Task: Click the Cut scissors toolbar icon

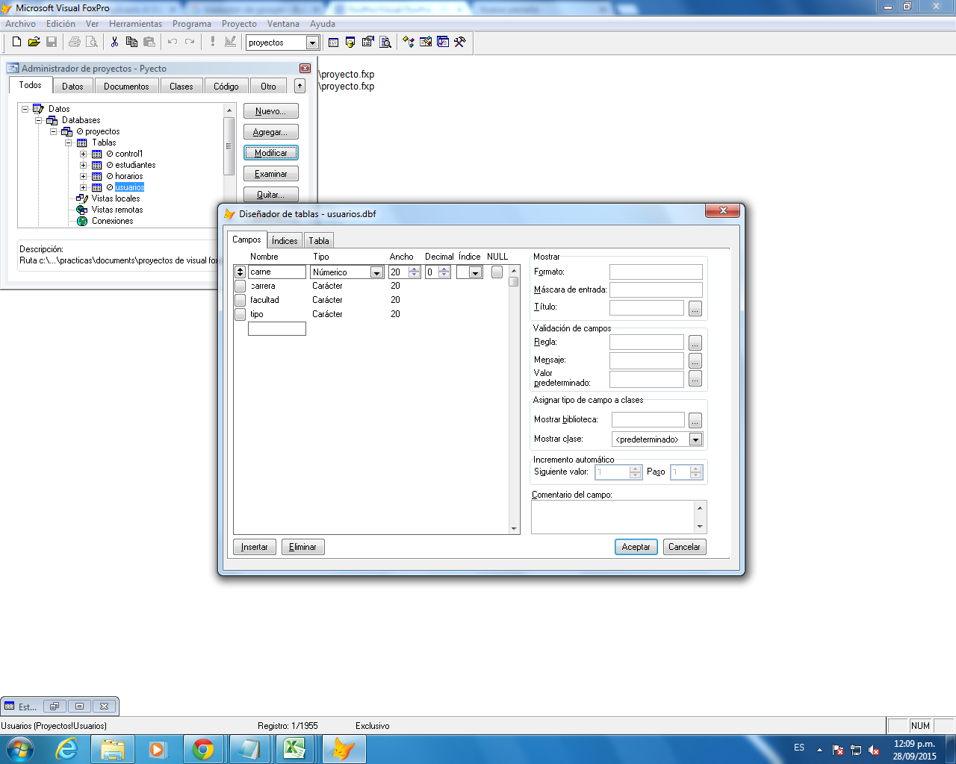Action: [x=114, y=43]
